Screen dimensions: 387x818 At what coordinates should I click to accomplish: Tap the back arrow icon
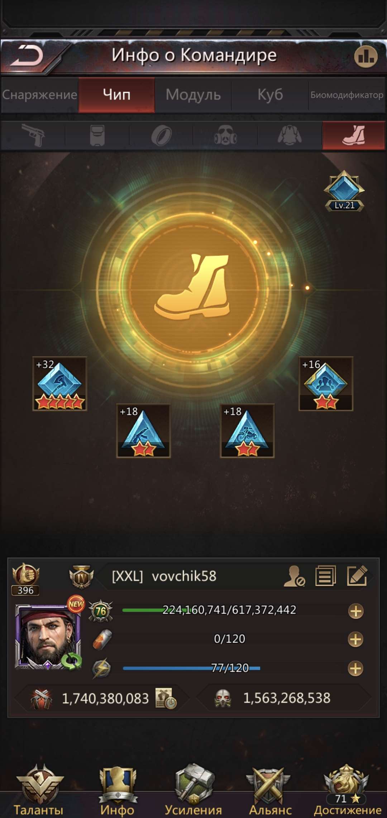(x=27, y=56)
